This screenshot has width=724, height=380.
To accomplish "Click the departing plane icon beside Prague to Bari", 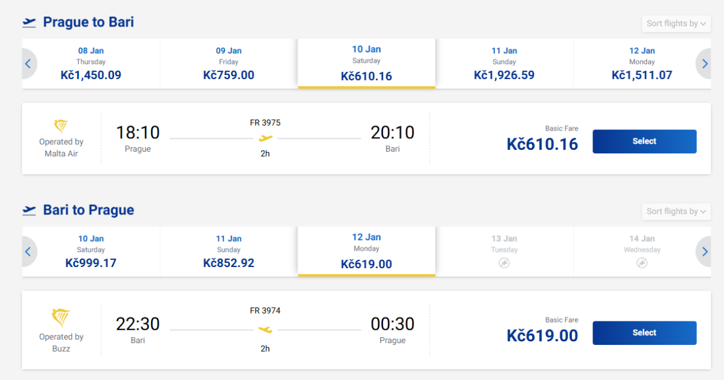I will tap(29, 22).
